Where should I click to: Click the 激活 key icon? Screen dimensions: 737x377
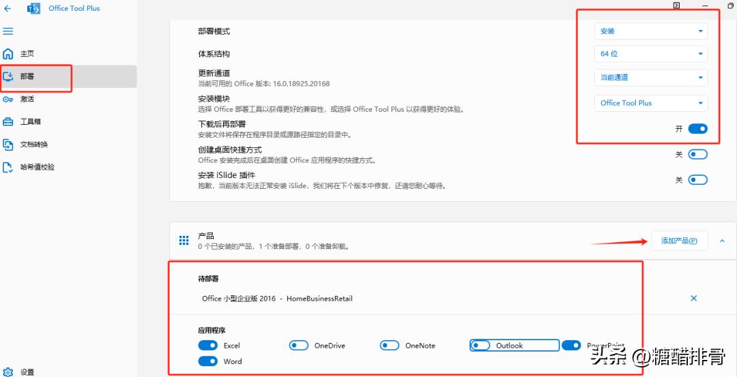point(8,99)
